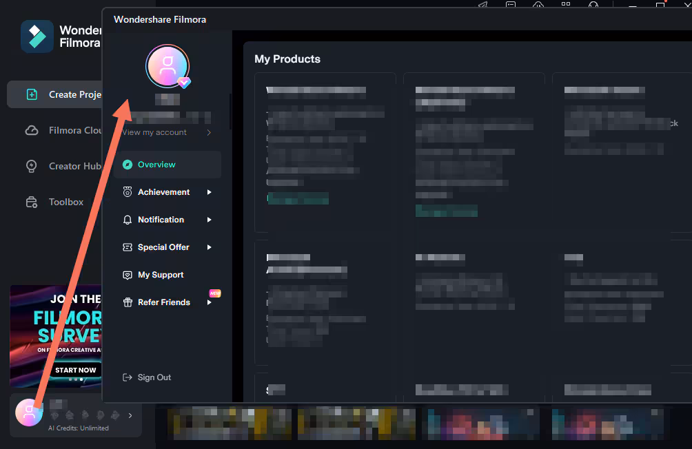Click the My Support chat-heart icon

pyautogui.click(x=128, y=275)
